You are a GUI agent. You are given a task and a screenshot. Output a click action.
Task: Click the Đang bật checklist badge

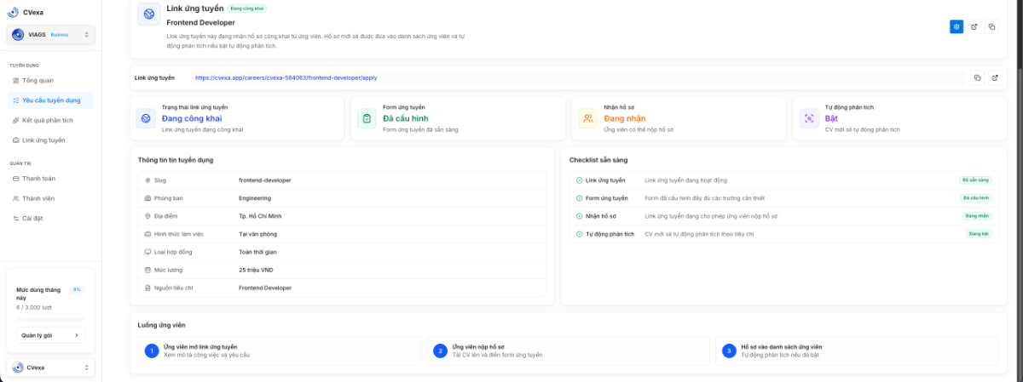(979, 233)
